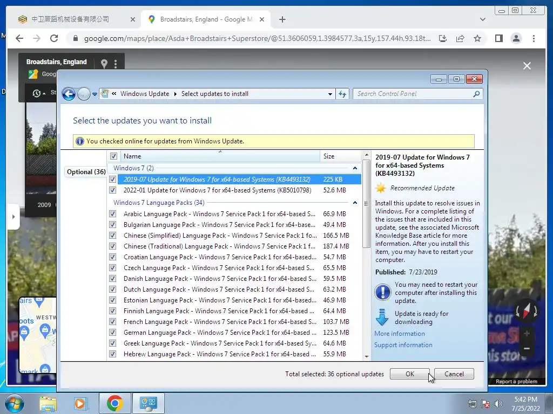Uncheck Bulgarian Language Pack checkbox

point(112,225)
